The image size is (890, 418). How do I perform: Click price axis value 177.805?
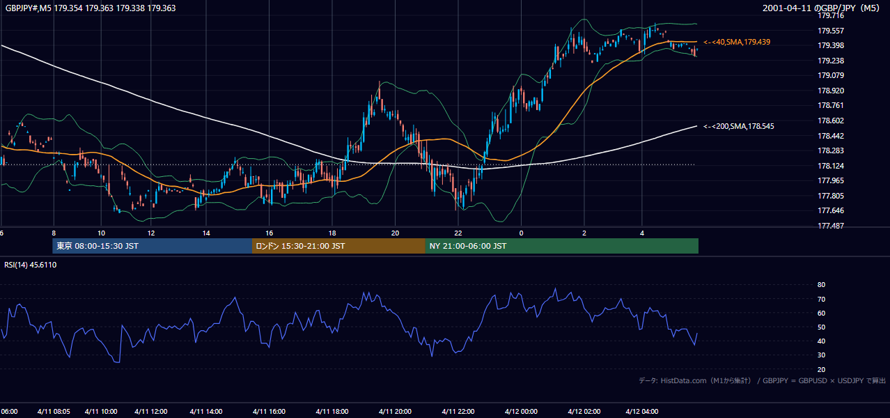point(830,196)
